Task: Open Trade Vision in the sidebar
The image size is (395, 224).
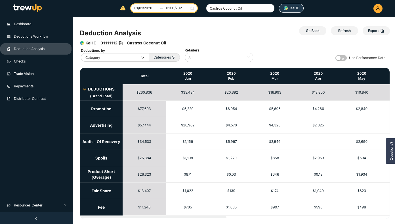Action: point(36,74)
